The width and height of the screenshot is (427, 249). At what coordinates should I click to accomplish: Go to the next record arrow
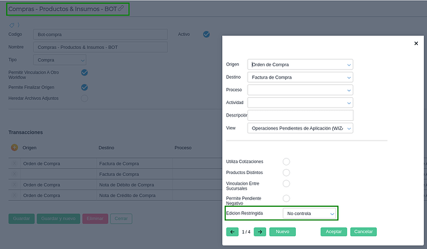point(260,232)
